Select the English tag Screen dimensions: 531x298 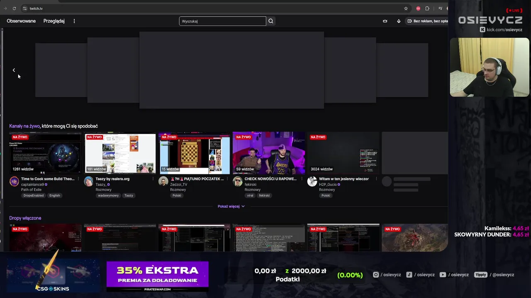(55, 195)
